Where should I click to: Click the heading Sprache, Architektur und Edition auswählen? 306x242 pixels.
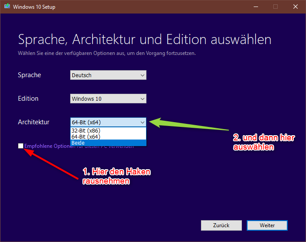click(x=145, y=40)
